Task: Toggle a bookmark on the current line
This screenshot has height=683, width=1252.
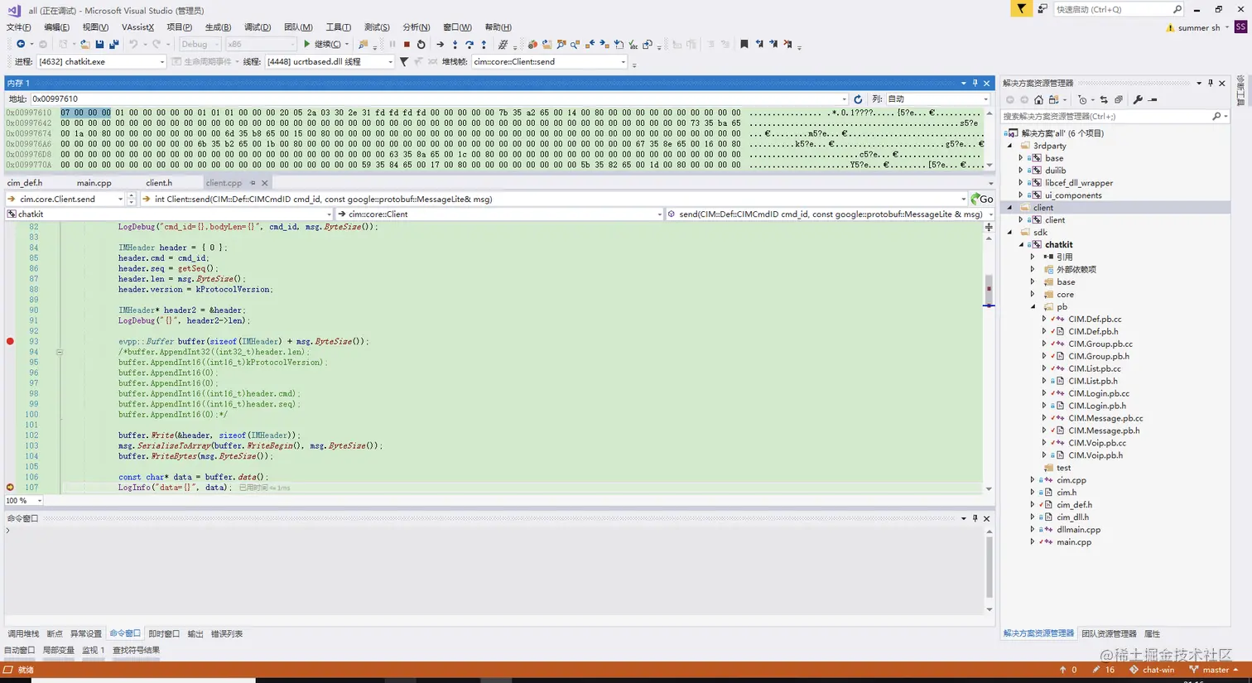Action: tap(744, 45)
